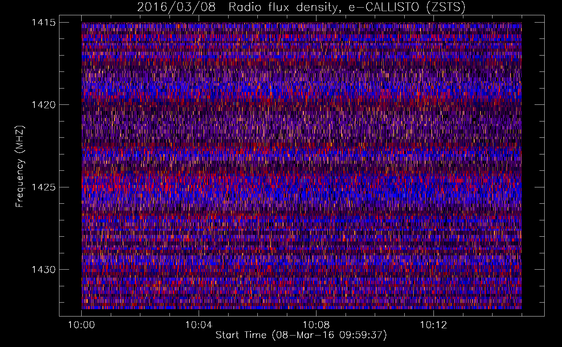This screenshot has height=347, width=562.
Task: Click the 10:08 time axis label
Action: click(x=316, y=325)
